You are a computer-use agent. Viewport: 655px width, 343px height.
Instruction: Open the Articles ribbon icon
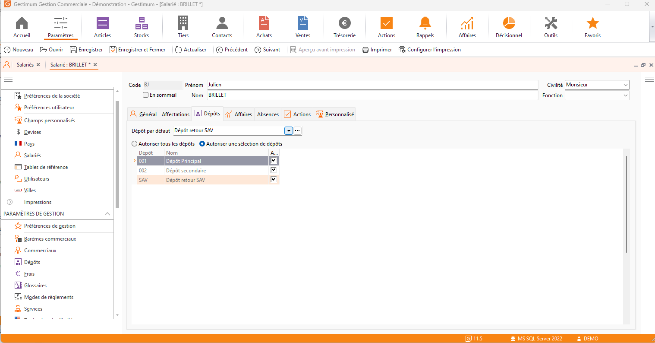point(103,27)
